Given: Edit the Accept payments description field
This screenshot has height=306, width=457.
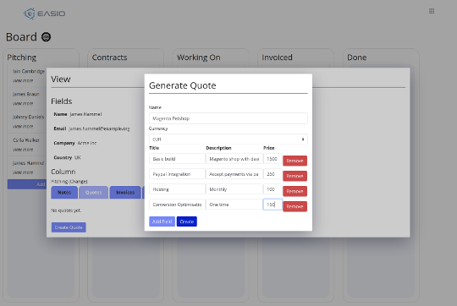Looking at the screenshot, I should 234,174.
